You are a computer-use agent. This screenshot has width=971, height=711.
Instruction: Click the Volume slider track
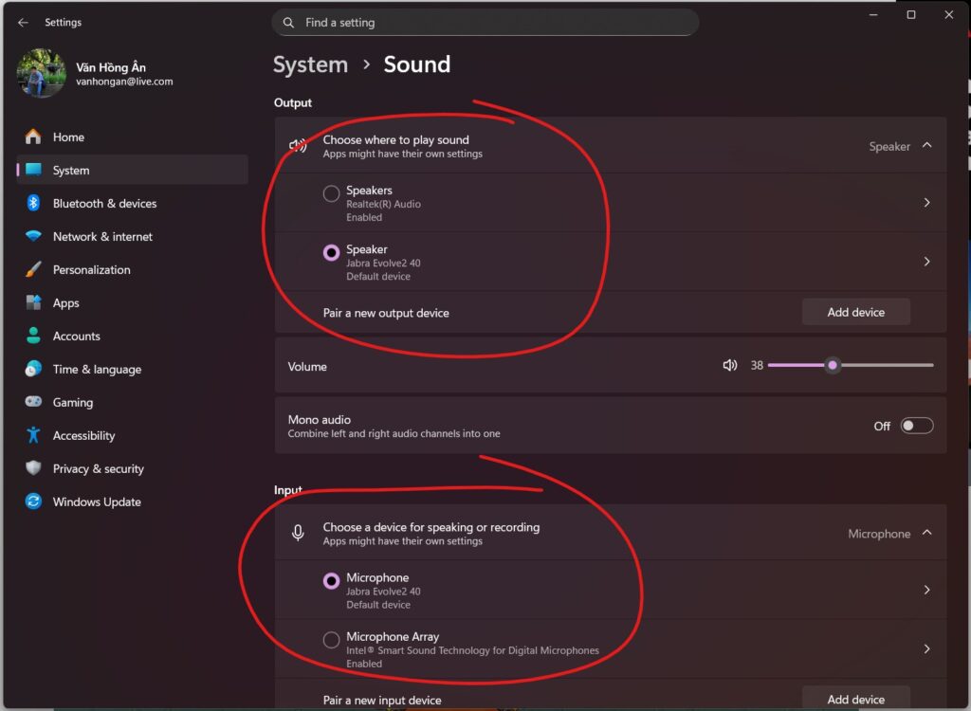[882, 365]
